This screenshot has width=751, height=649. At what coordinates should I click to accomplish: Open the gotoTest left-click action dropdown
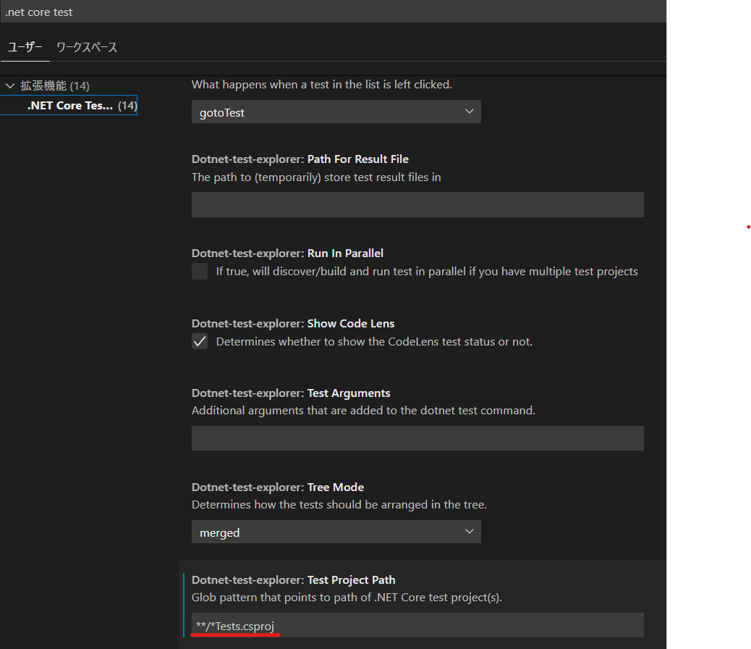click(336, 112)
